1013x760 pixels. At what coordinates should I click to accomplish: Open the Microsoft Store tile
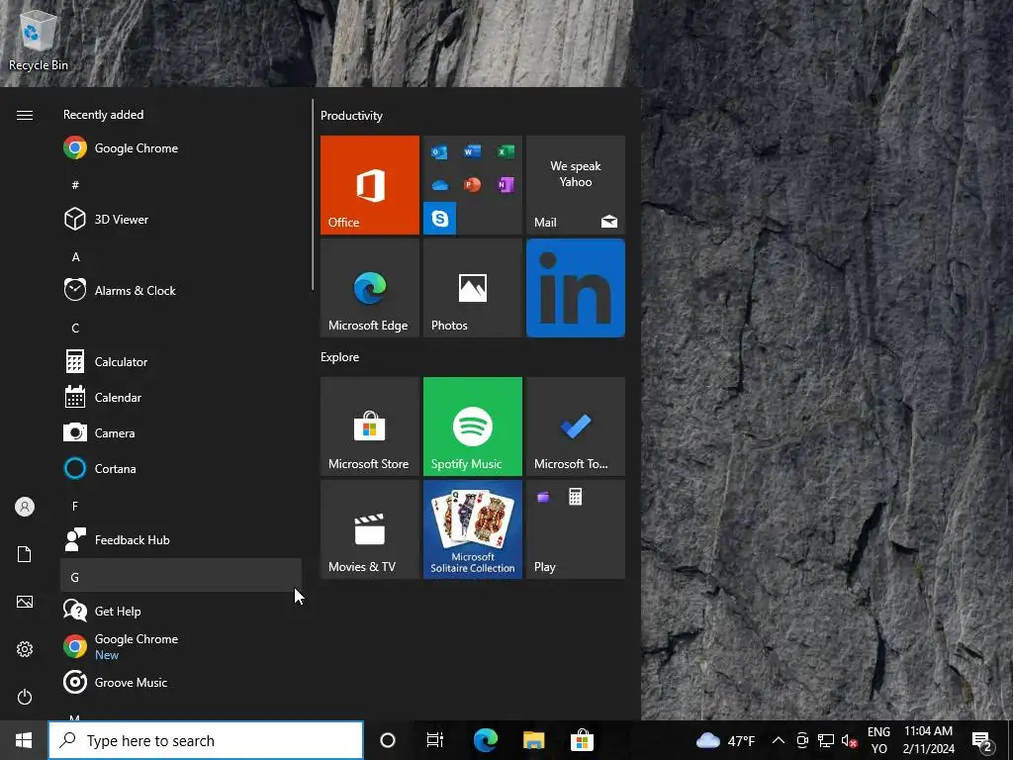pos(370,427)
